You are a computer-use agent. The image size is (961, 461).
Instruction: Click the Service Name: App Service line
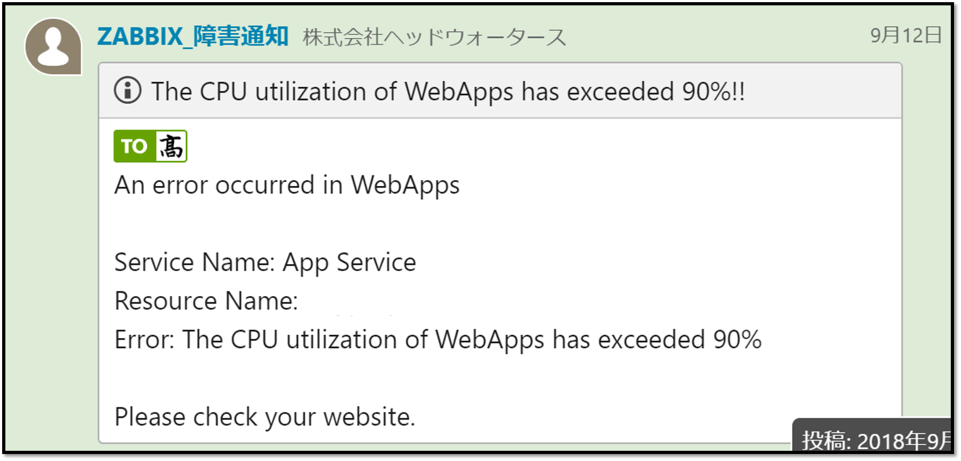click(x=265, y=263)
